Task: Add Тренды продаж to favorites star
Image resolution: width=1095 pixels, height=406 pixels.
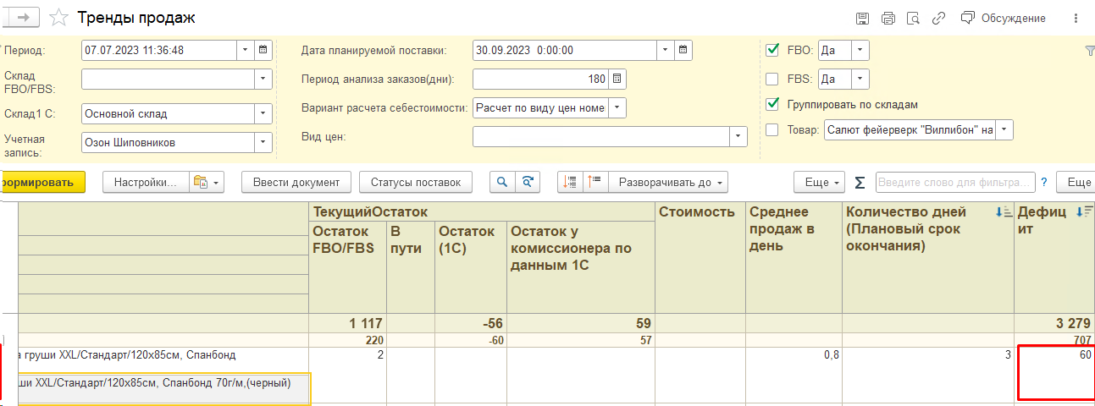Action: coord(58,18)
